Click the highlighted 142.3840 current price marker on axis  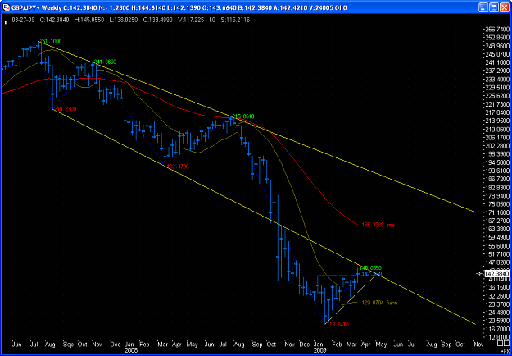coord(498,273)
